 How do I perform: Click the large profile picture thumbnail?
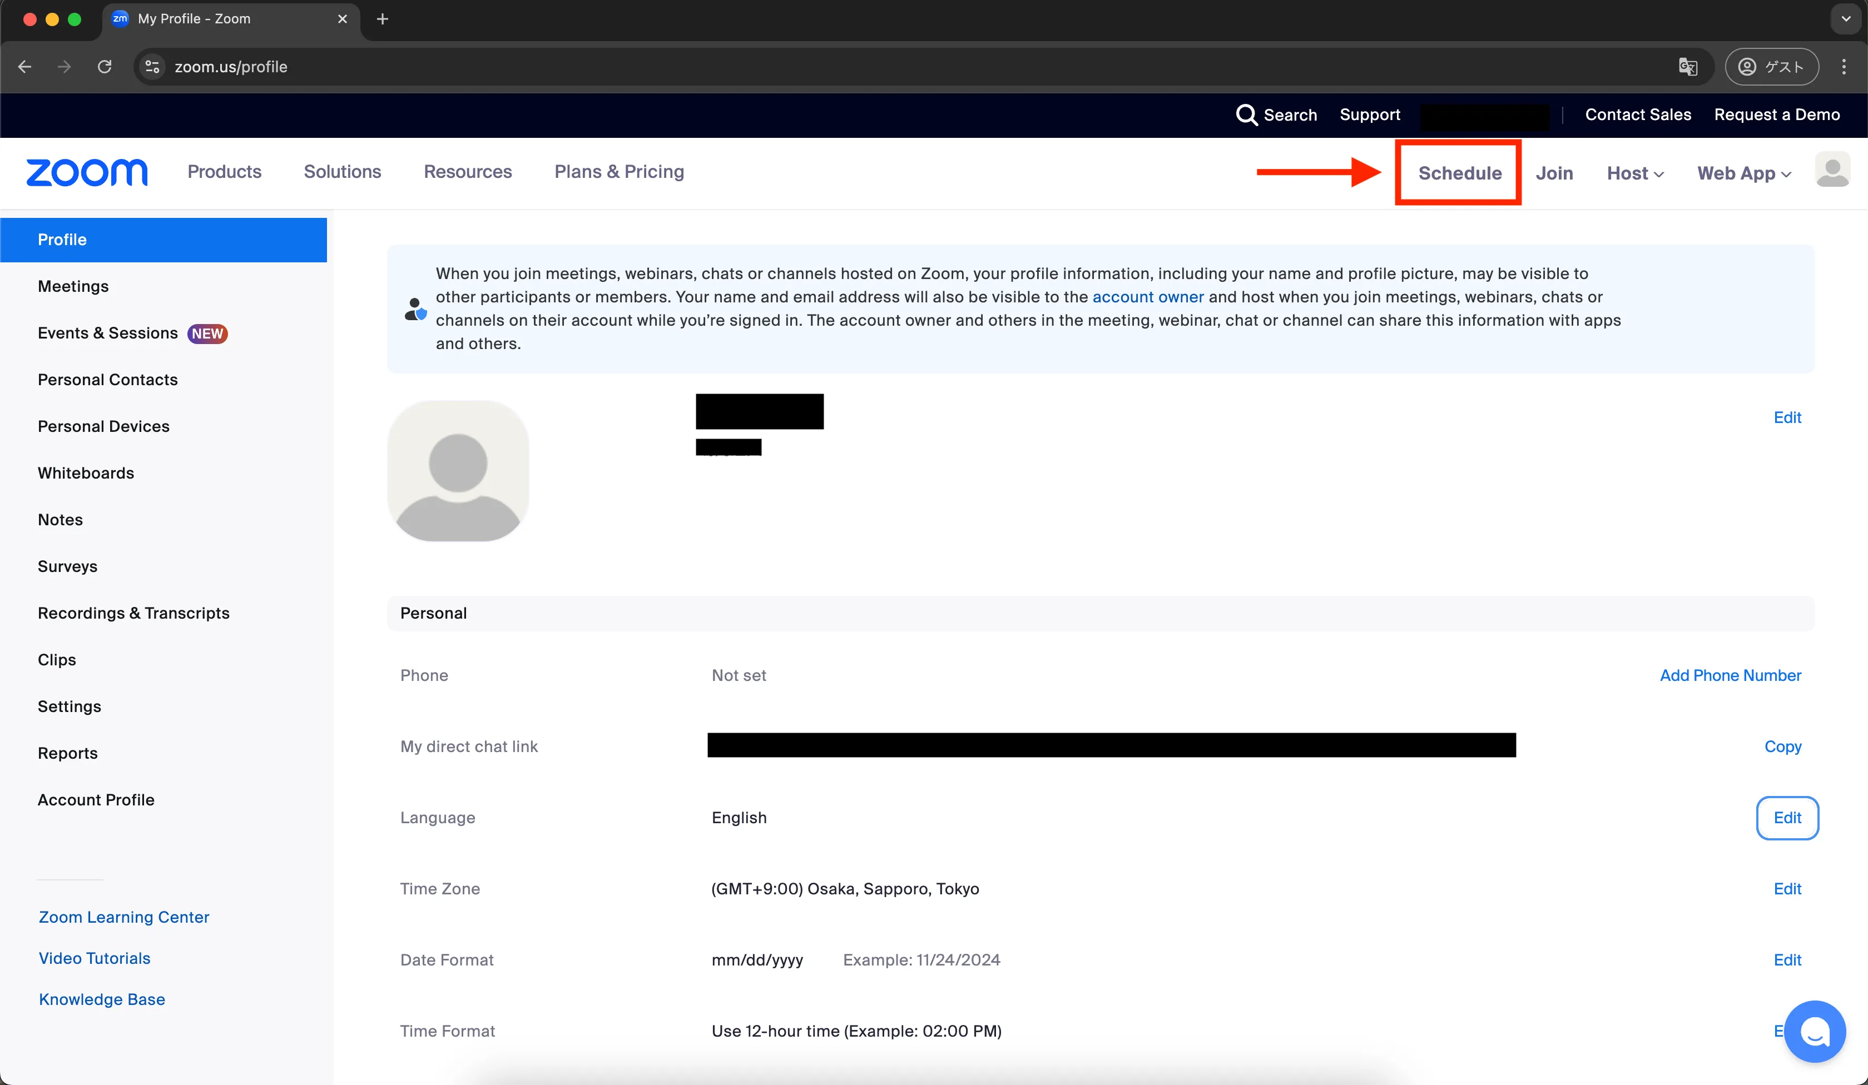(x=458, y=471)
